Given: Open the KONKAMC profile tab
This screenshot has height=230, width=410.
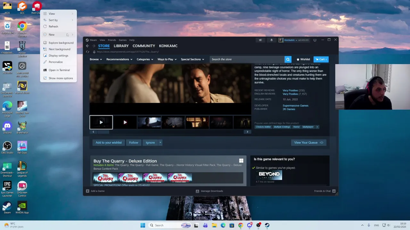Looking at the screenshot, I should click(168, 46).
